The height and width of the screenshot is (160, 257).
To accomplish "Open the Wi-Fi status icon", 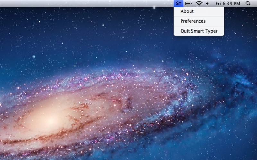I will 199,4.
